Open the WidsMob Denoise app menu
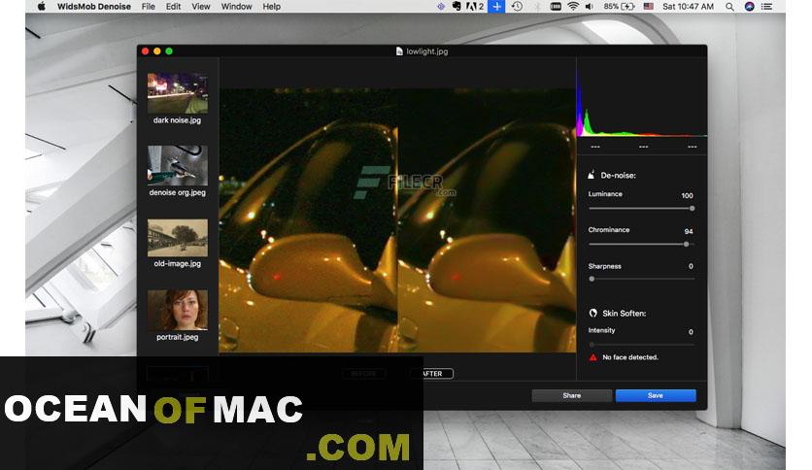The image size is (812, 470). (94, 6)
